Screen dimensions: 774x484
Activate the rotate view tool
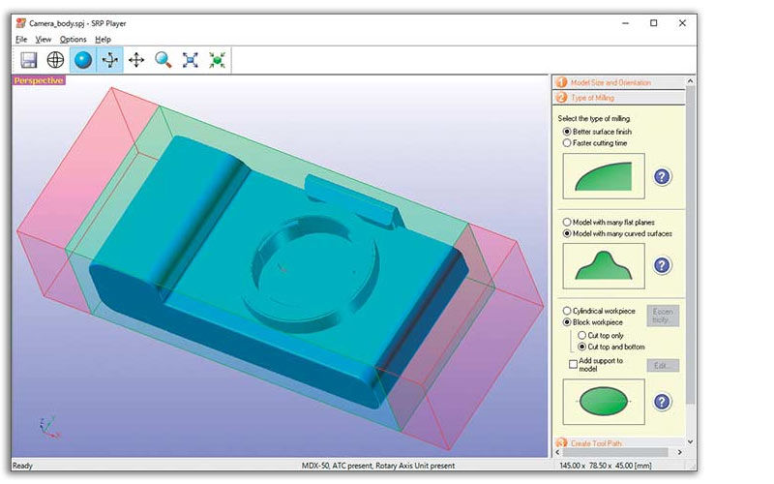tap(109, 60)
